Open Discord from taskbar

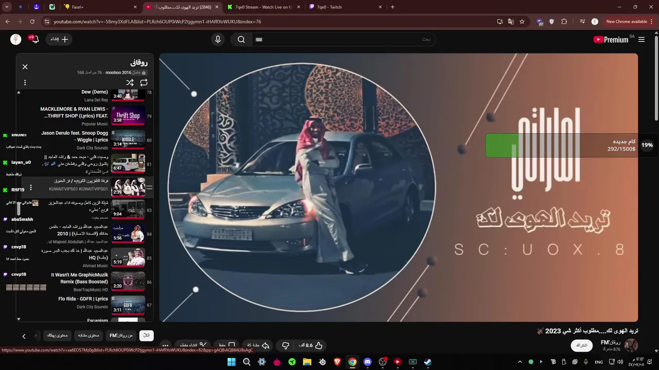(x=367, y=362)
